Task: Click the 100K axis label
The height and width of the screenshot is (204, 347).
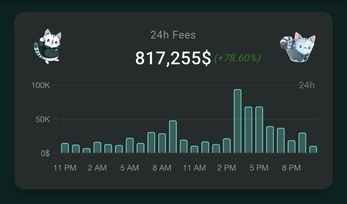Action: [41, 85]
